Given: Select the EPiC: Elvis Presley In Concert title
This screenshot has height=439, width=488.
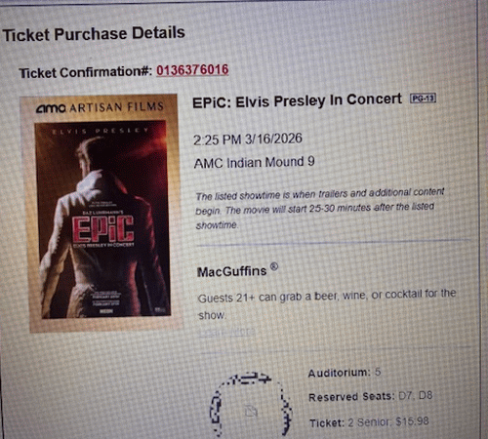Looking at the screenshot, I should pos(297,100).
